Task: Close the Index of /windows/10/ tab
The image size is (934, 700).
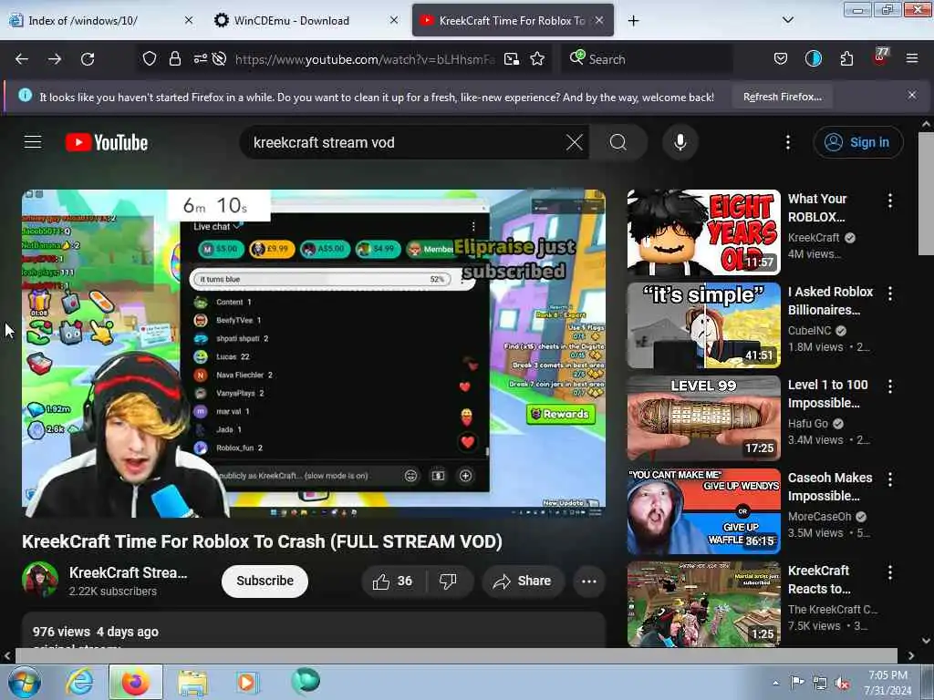Action: point(188,20)
